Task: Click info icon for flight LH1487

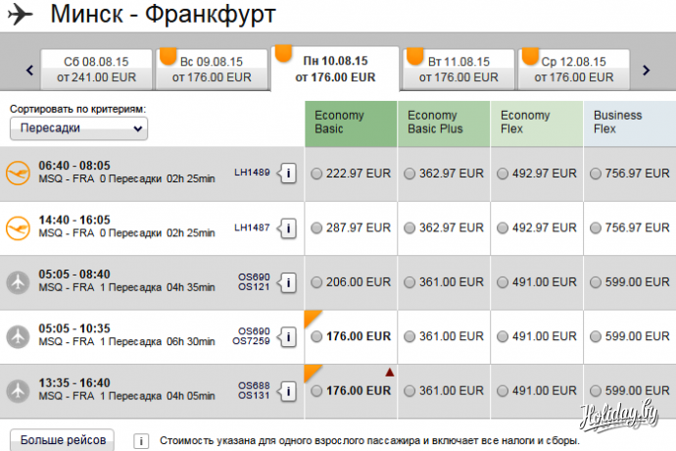Action: pyautogui.click(x=287, y=227)
